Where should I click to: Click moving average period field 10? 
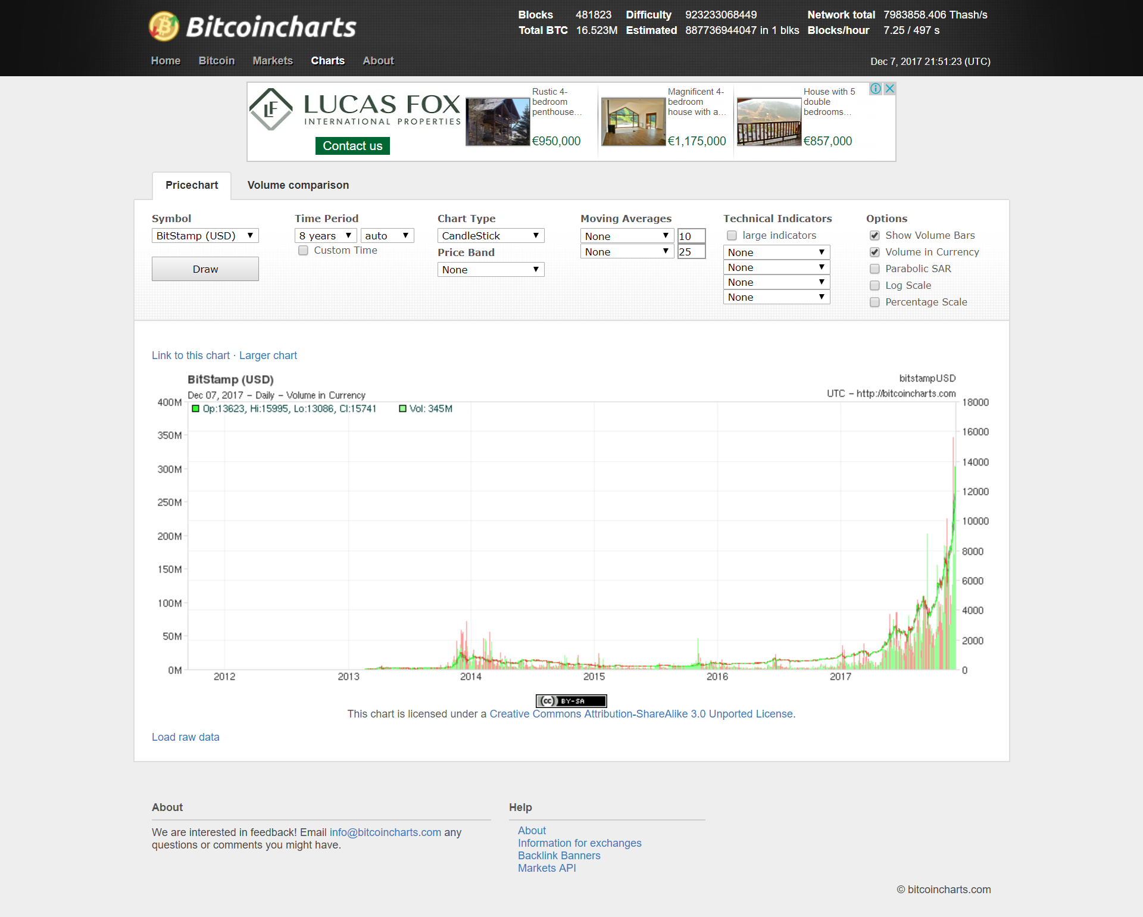691,236
